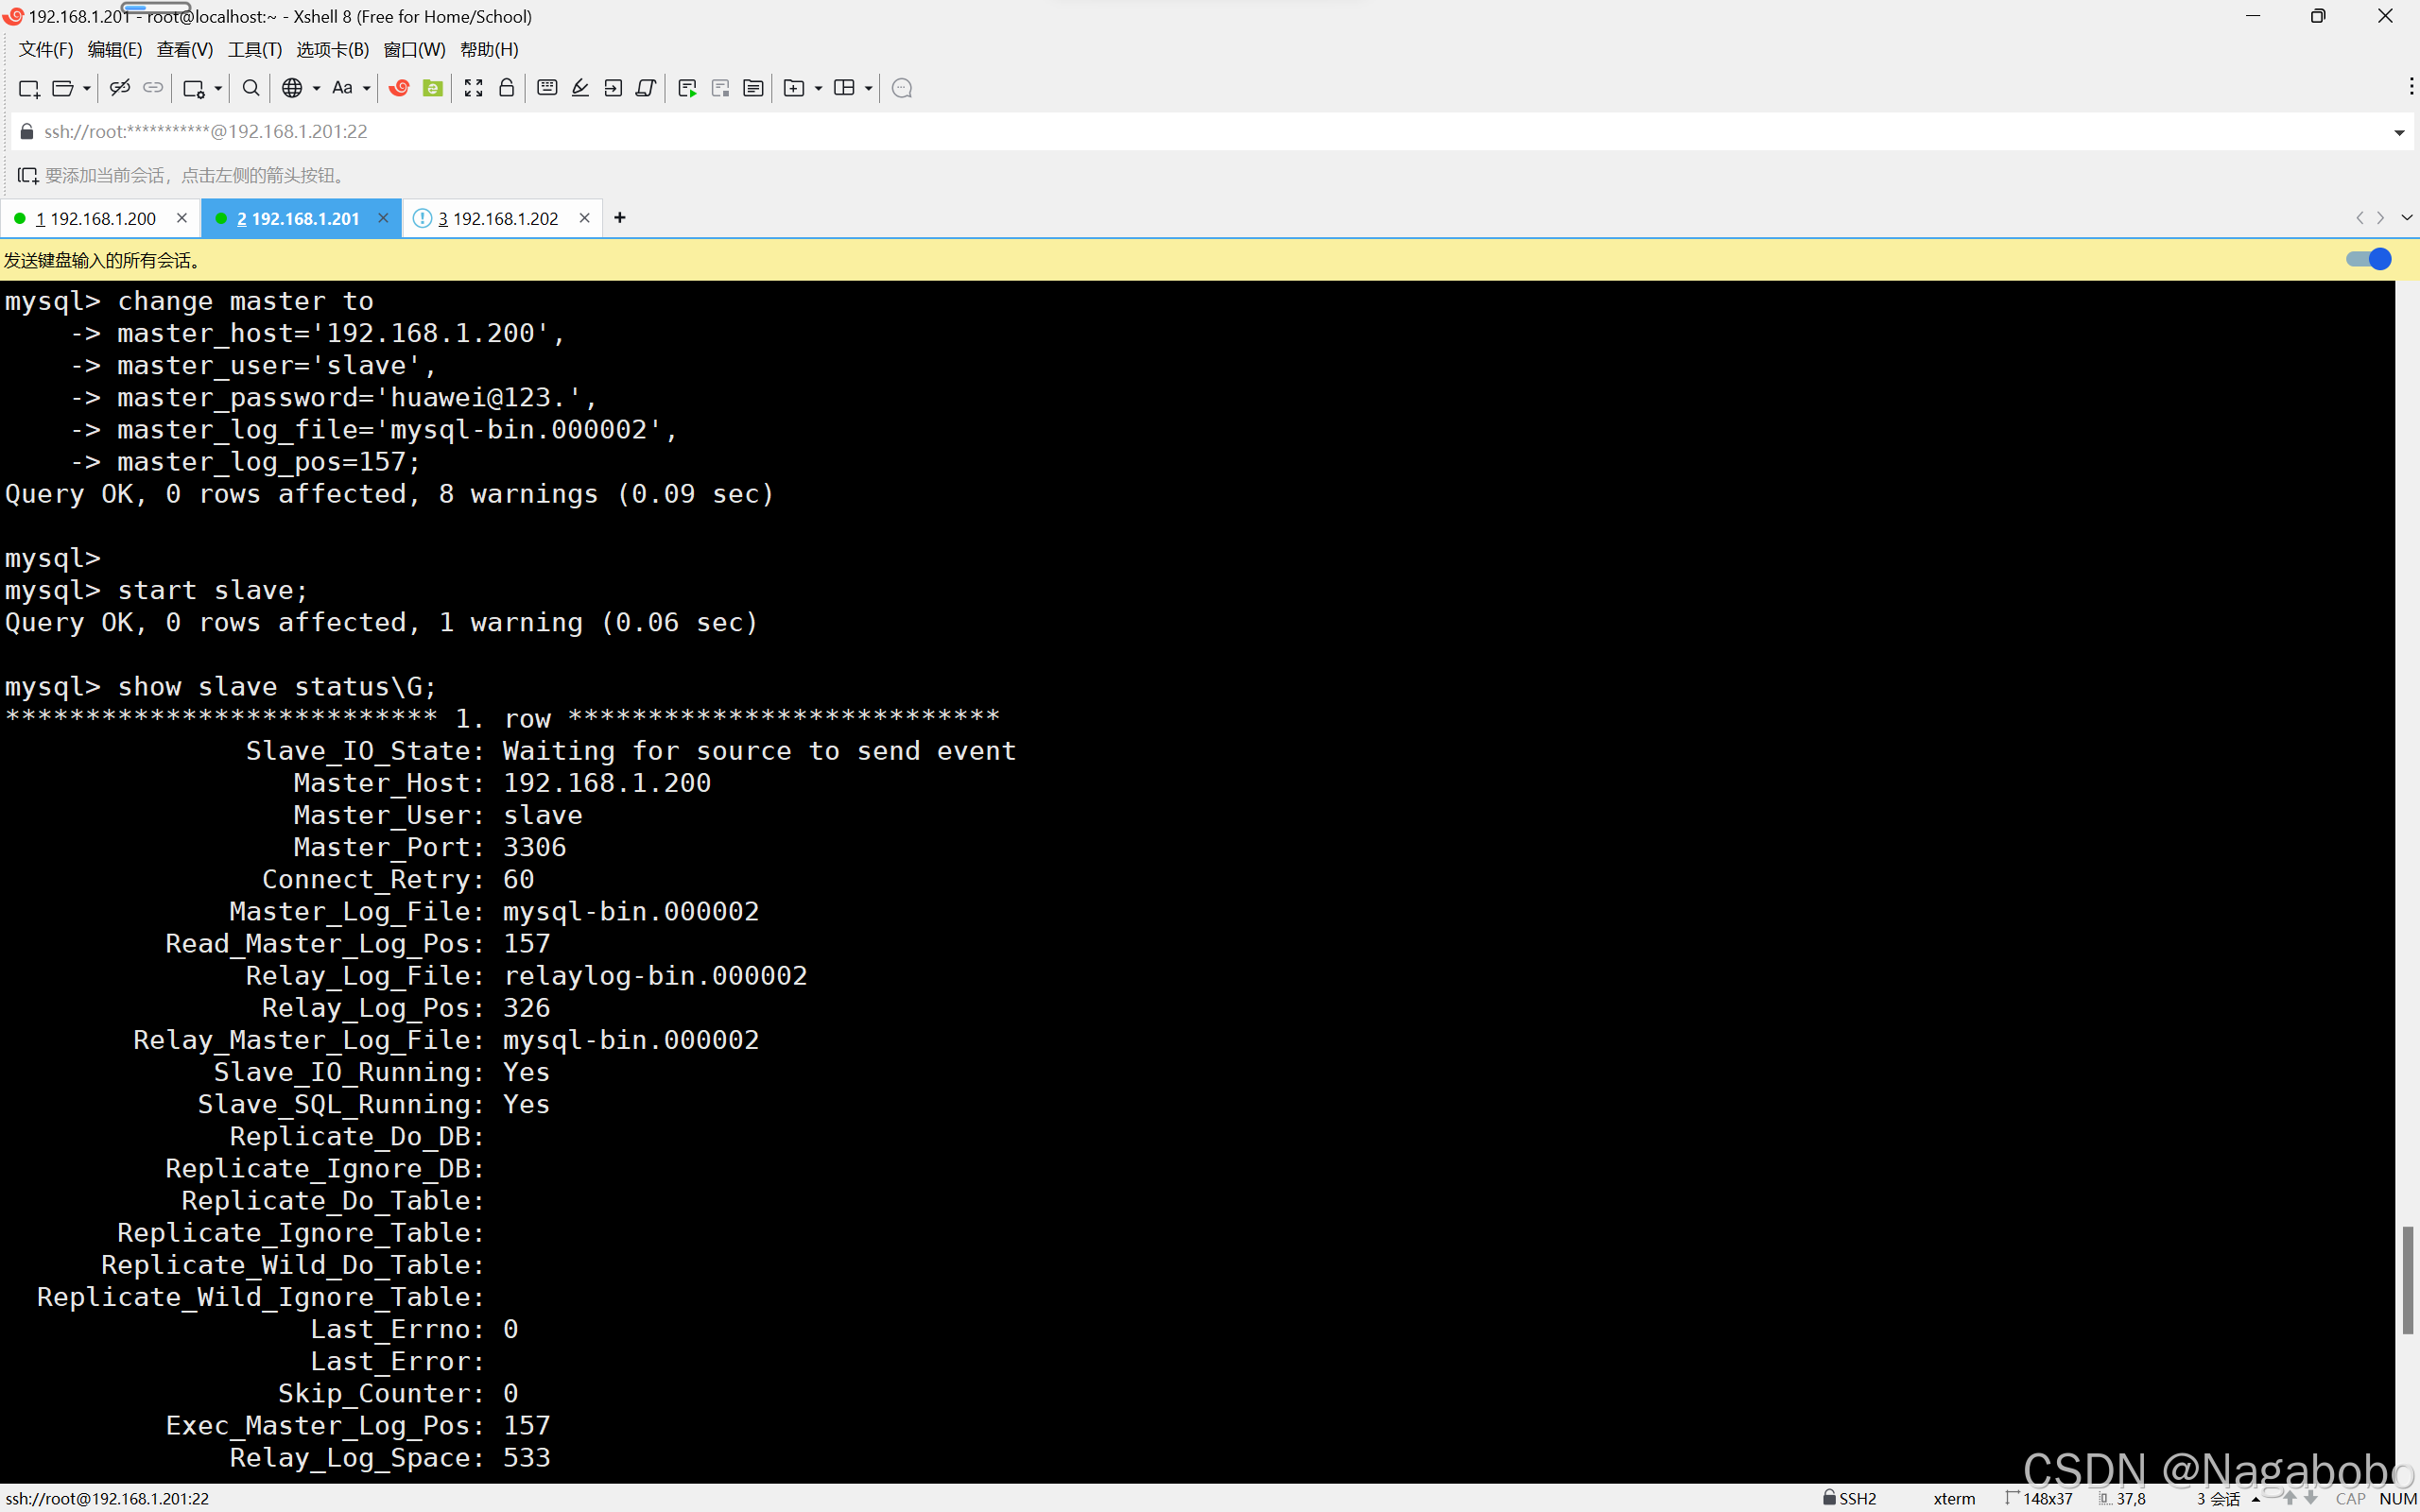Screen dimensions: 2420x1512
Task: Launch Xftp file transfer icon
Action: pyautogui.click(x=432, y=88)
